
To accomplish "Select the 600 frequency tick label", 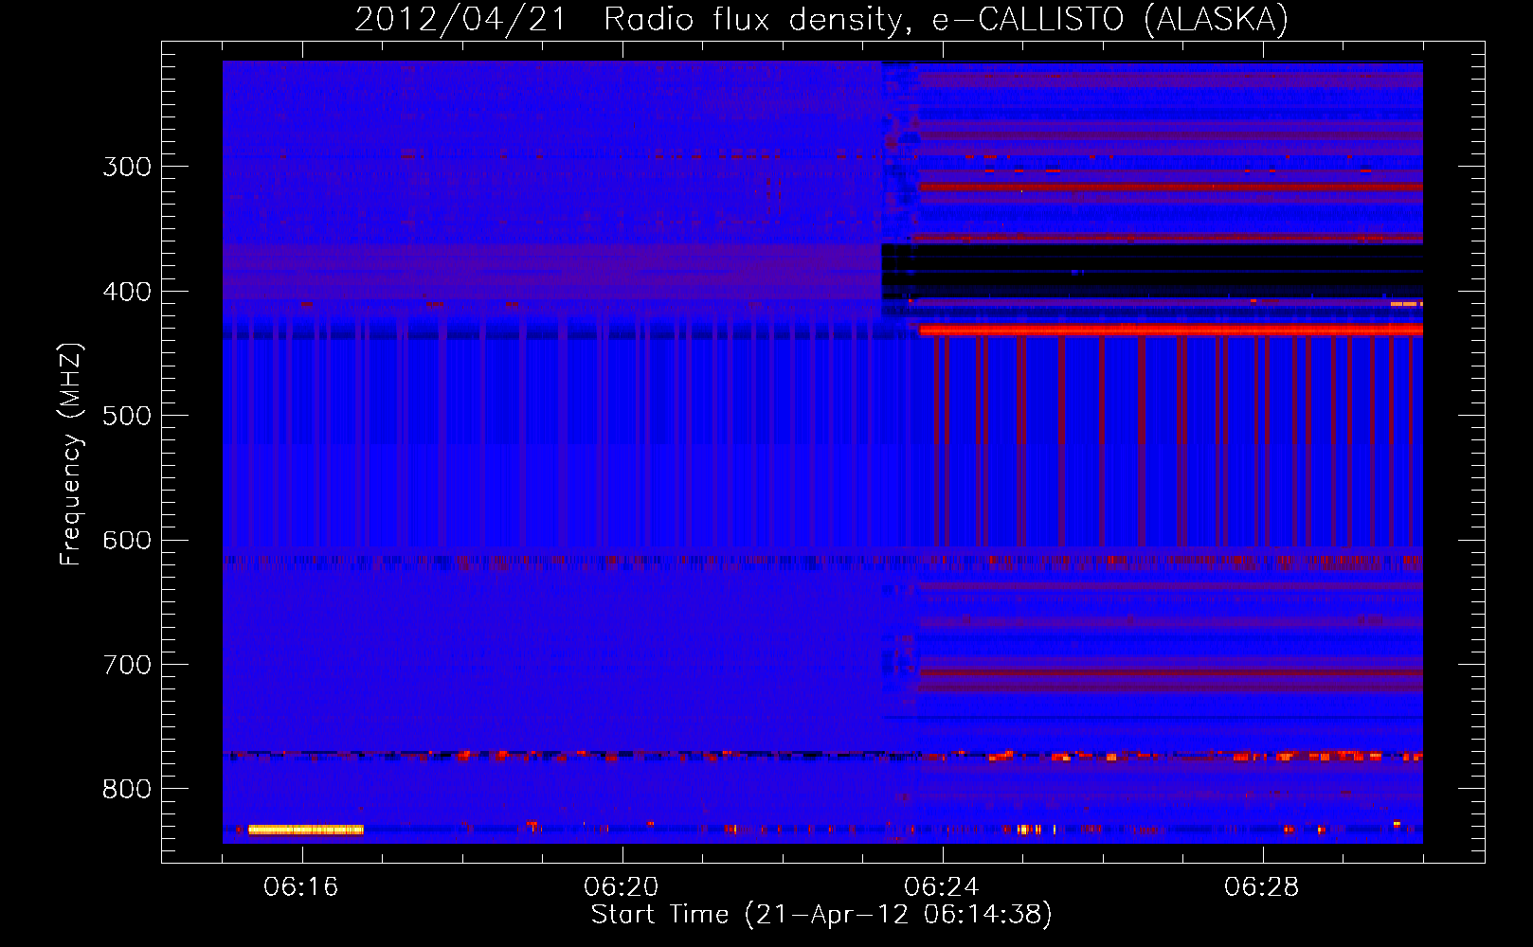I will point(127,541).
